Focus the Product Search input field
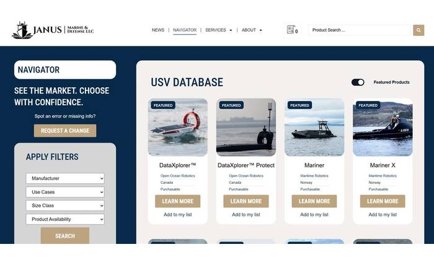This screenshot has width=434, height=260. 360,30
